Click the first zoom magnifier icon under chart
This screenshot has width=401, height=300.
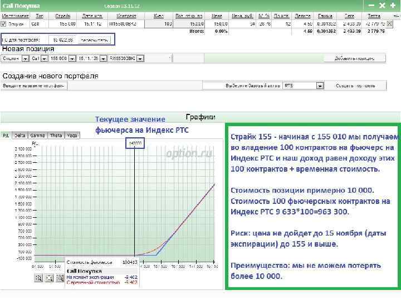tap(38, 278)
